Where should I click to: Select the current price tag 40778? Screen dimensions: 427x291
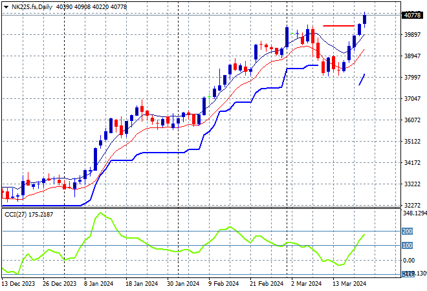click(411, 16)
